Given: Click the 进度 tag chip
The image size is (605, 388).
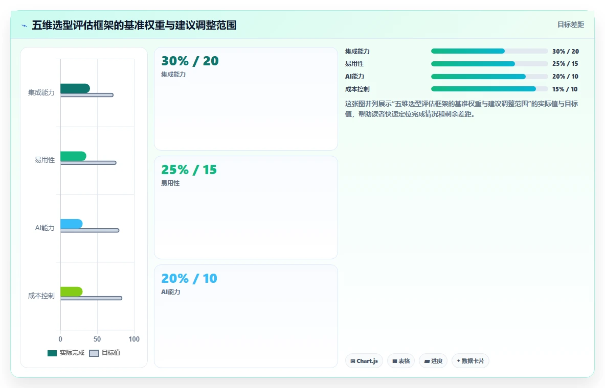Looking at the screenshot, I should click(433, 361).
